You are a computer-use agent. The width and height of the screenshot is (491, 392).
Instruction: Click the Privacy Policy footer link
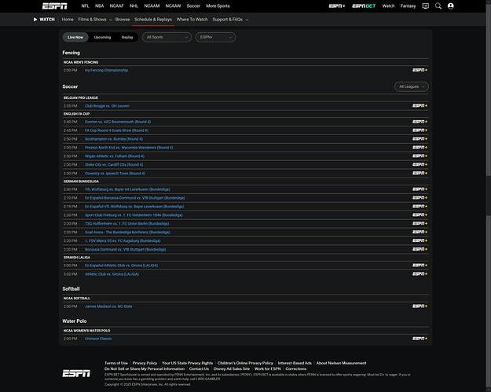pyautogui.click(x=145, y=363)
